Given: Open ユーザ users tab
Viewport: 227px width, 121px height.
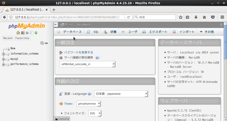Looking at the screenshot, I should [129, 32].
